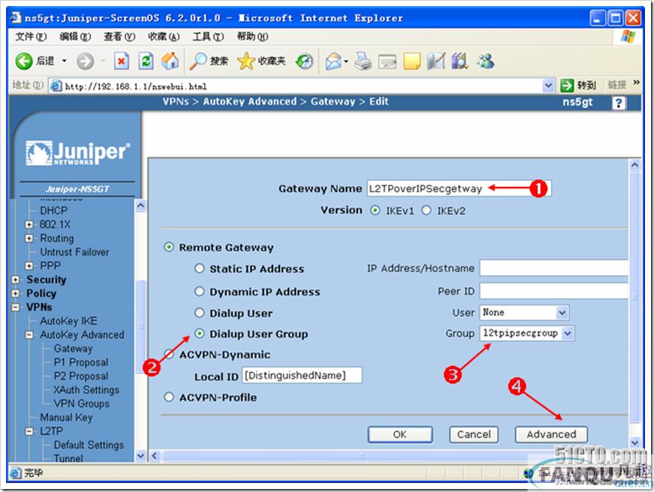
Task: Choose the Dialup User Group radio option
Action: pyautogui.click(x=199, y=334)
